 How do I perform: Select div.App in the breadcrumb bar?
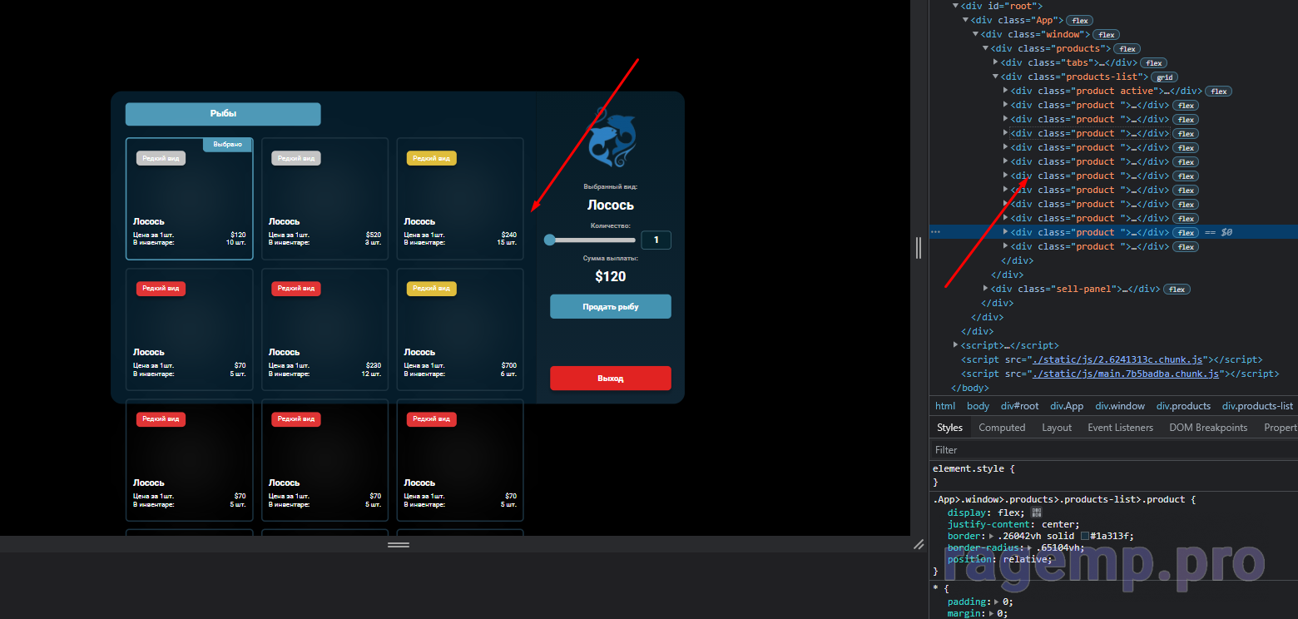coord(1067,406)
